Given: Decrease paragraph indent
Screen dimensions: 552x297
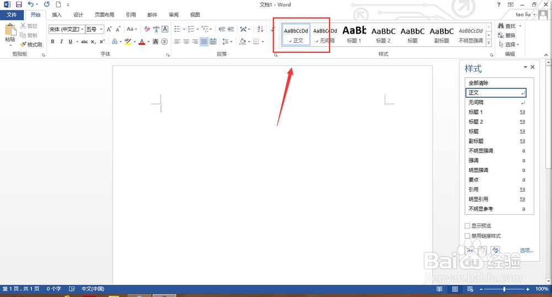Looking at the screenshot, I should [x=222, y=29].
